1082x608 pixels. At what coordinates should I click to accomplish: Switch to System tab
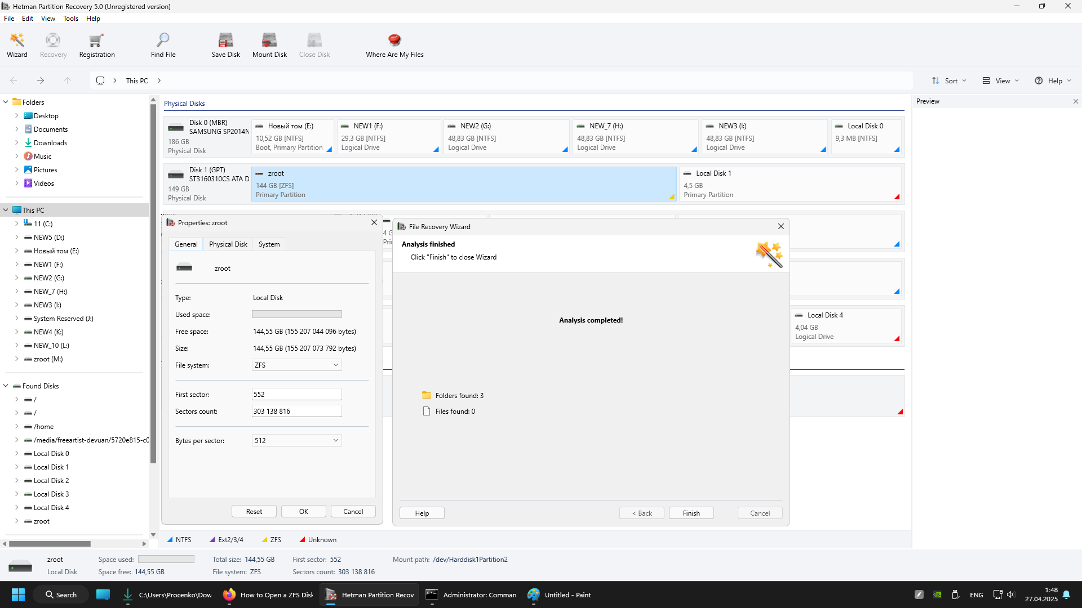(269, 244)
